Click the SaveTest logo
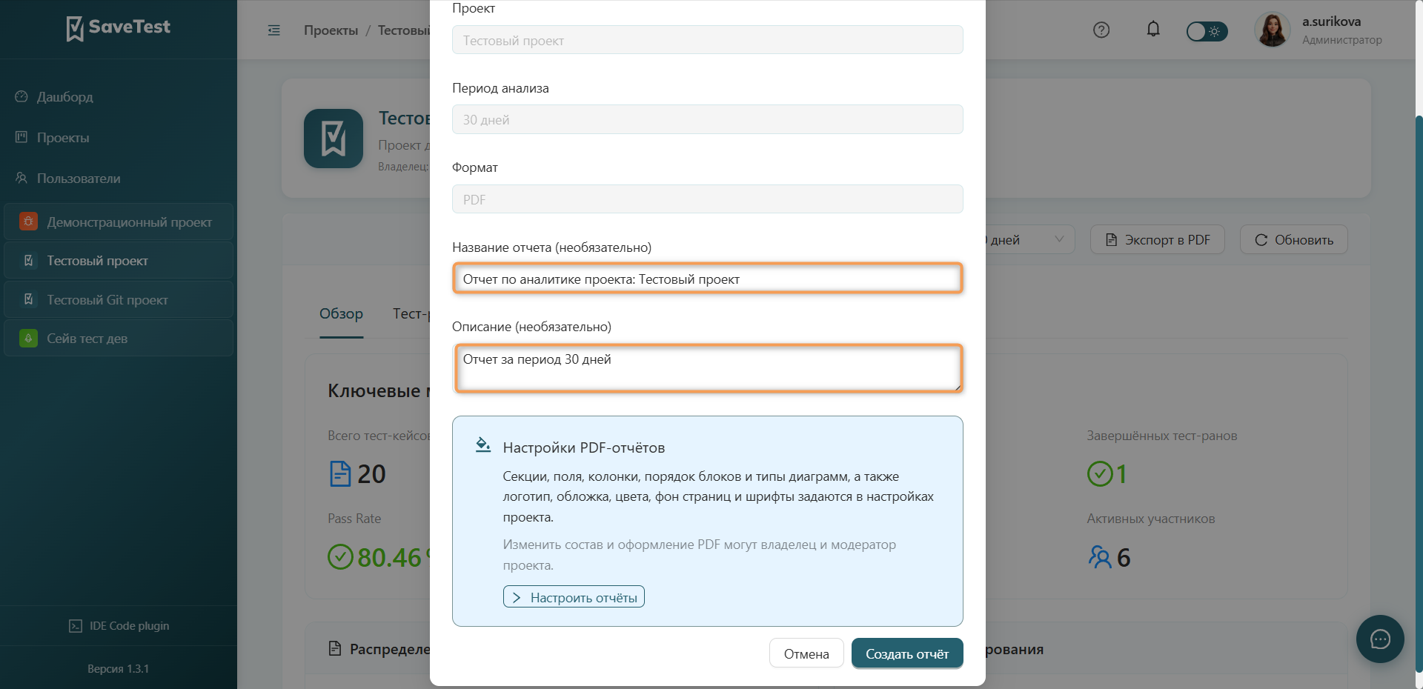 click(x=119, y=28)
